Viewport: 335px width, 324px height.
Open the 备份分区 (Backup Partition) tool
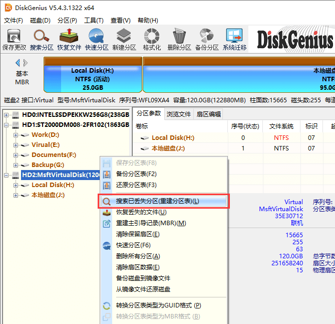point(207,39)
